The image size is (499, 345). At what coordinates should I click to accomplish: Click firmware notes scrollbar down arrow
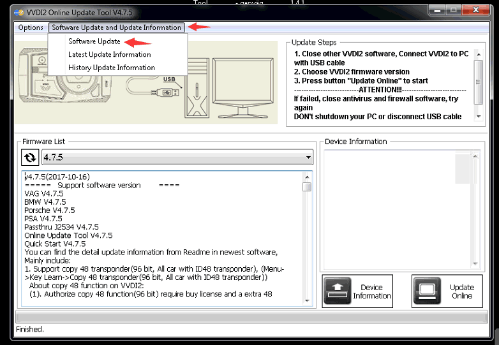tap(307, 301)
